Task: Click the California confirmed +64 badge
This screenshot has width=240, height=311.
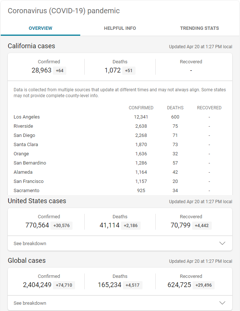Action: tap(60, 71)
